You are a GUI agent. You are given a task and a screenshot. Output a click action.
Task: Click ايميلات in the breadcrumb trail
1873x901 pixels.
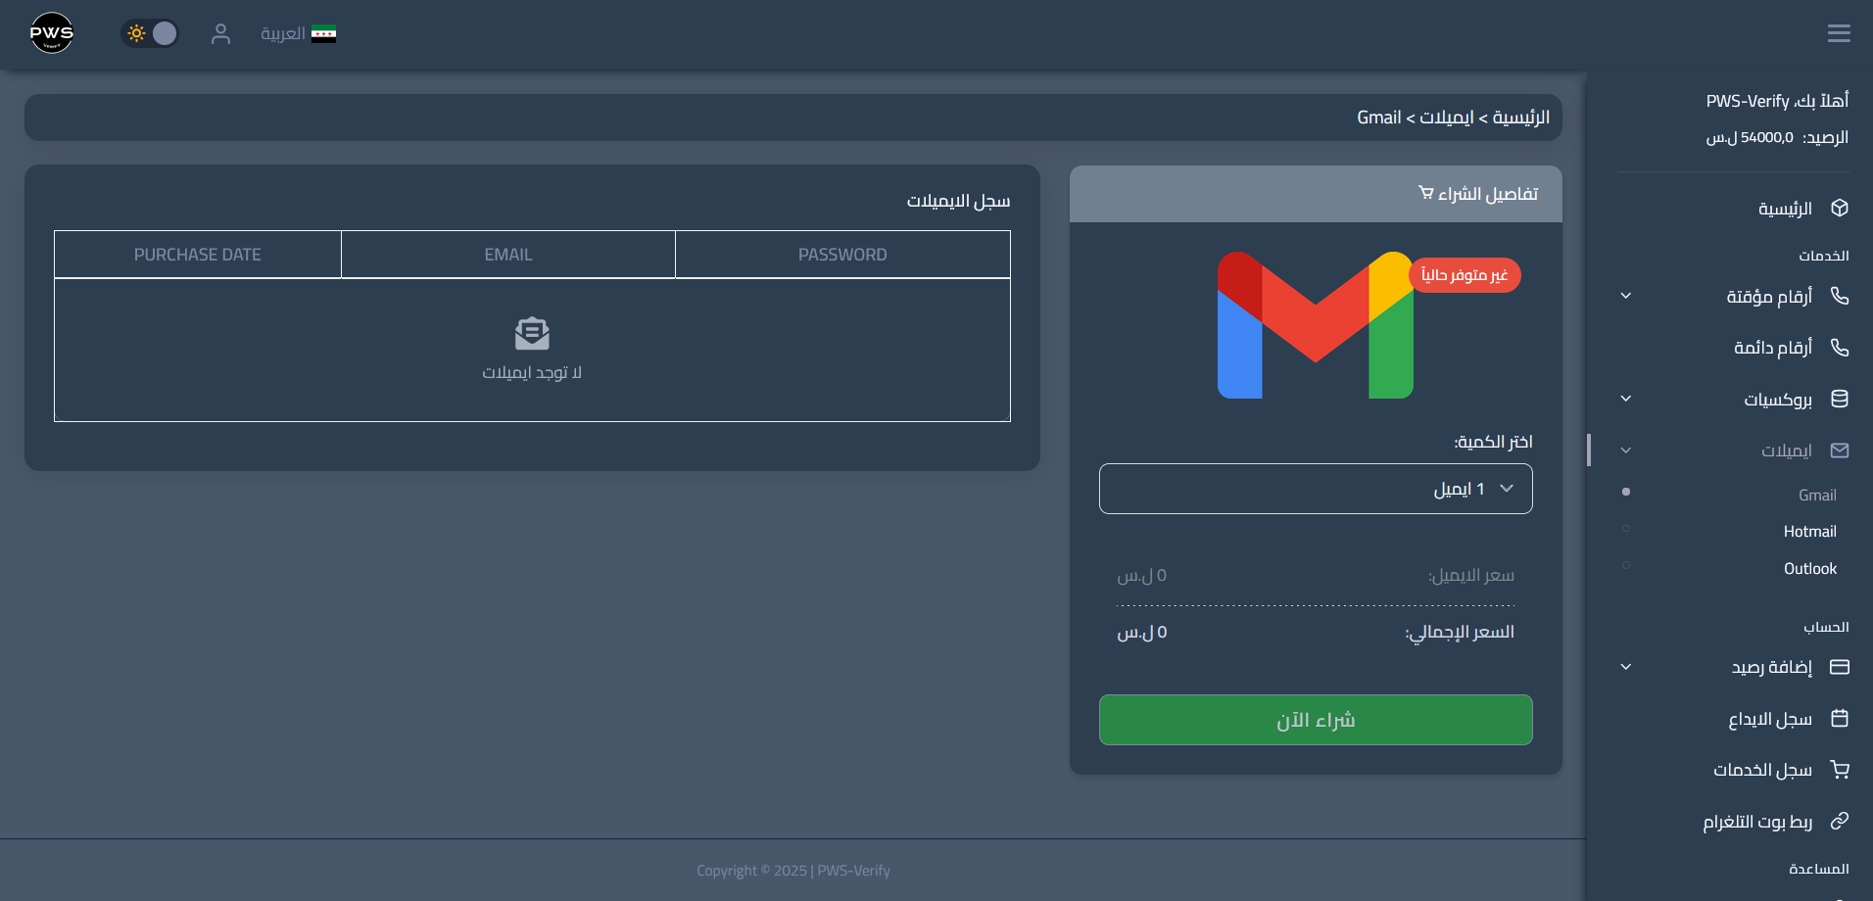[x=1447, y=117]
